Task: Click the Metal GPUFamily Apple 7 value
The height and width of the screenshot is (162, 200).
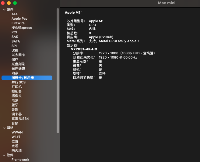Action: pos(119,41)
